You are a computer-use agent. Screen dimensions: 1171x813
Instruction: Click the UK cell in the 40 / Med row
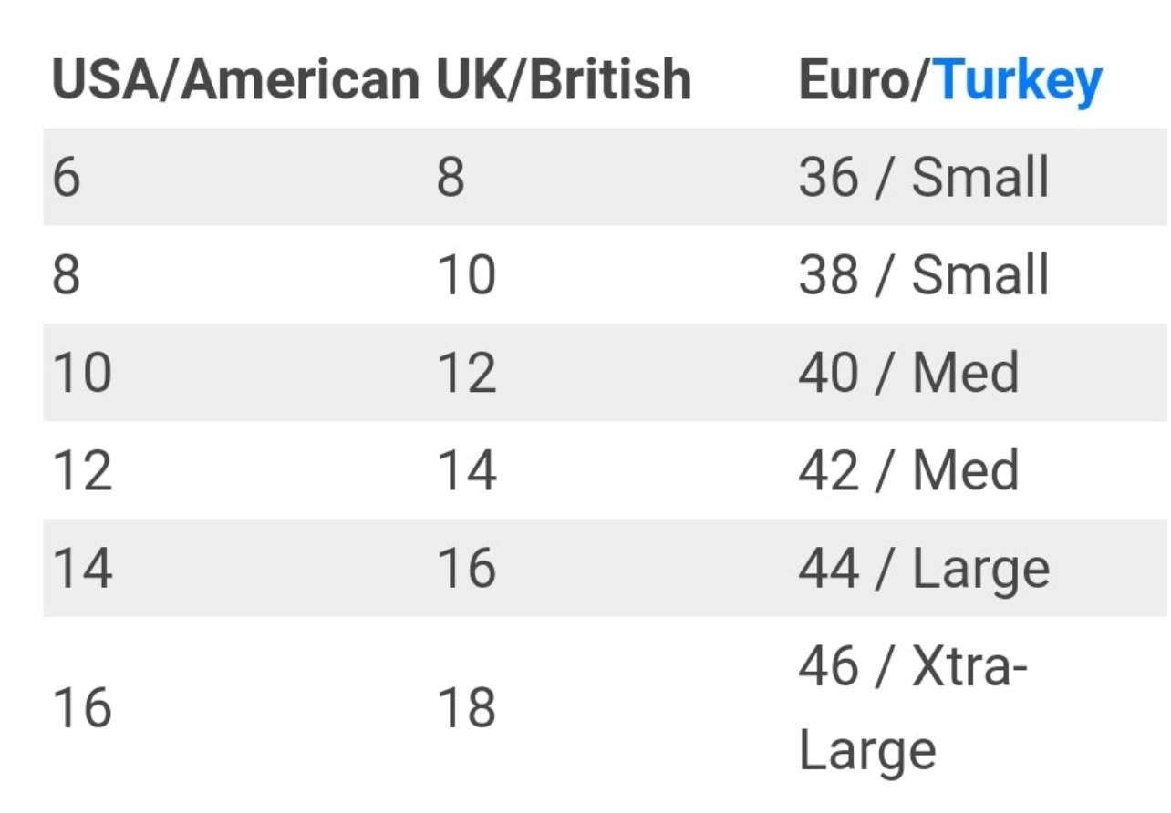coord(466,372)
